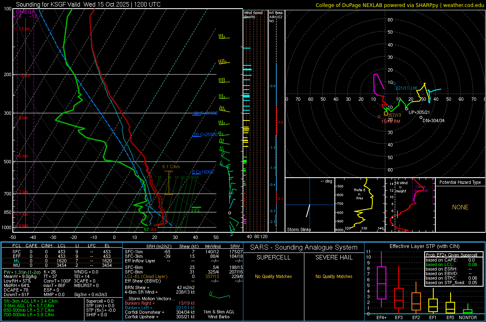The height and width of the screenshot is (322, 486).
Task: Click the CINH column header
Action: point(47,246)
